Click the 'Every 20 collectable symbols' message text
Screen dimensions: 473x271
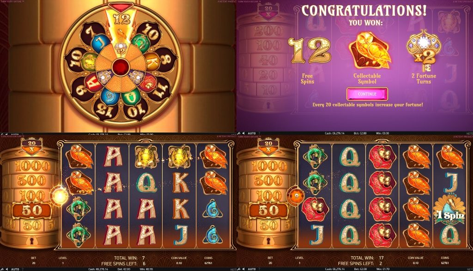click(367, 105)
